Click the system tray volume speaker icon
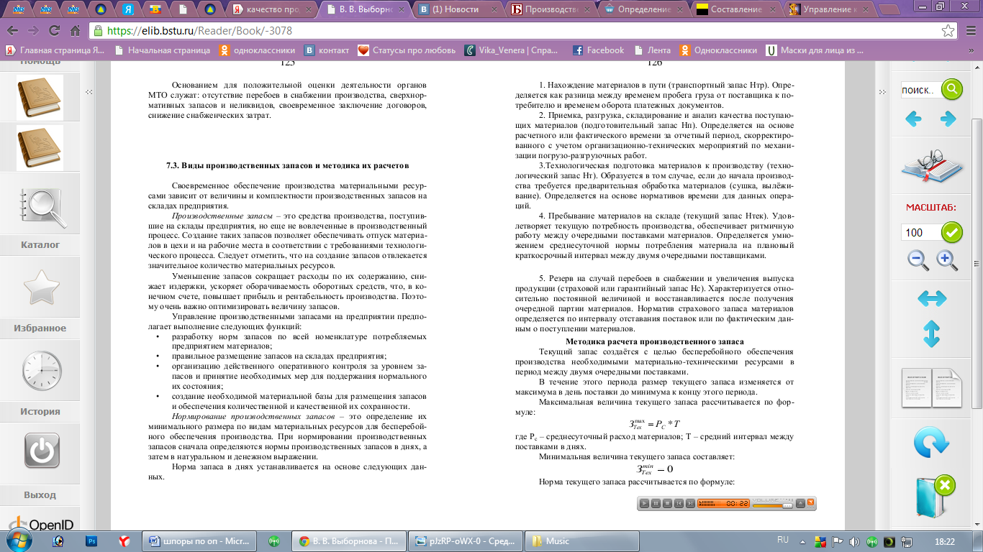 click(x=853, y=541)
